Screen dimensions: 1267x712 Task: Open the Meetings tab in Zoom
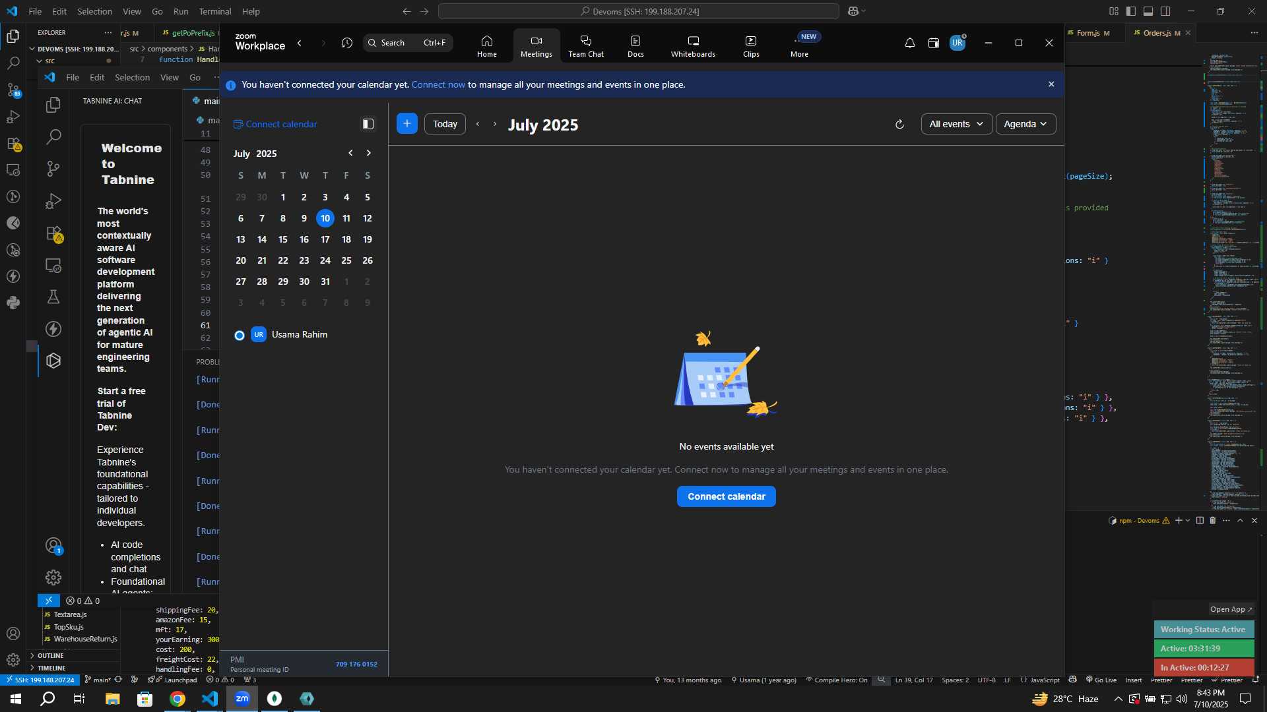pyautogui.click(x=536, y=46)
